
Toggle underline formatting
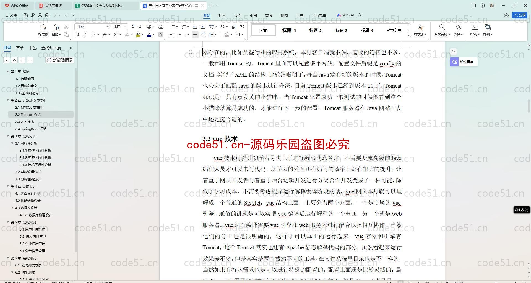tap(94, 34)
